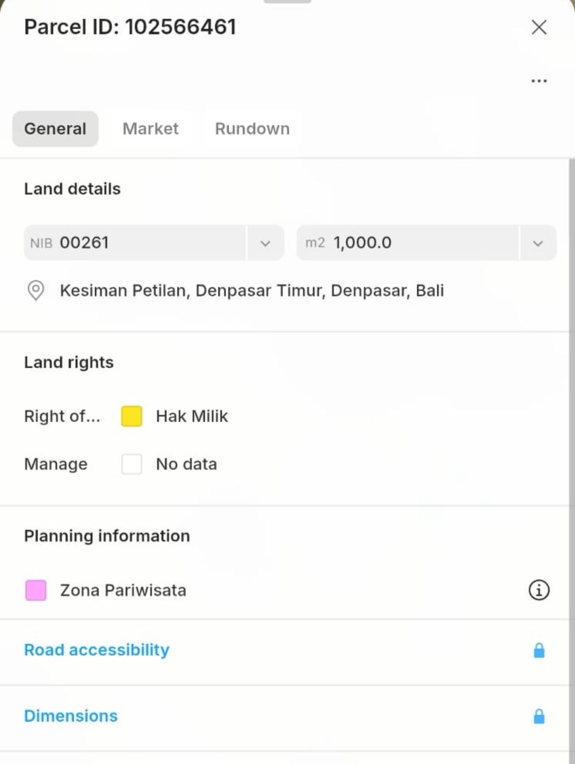Open the three-dot more options menu
Screen dimensions: 575x764
click(x=539, y=81)
